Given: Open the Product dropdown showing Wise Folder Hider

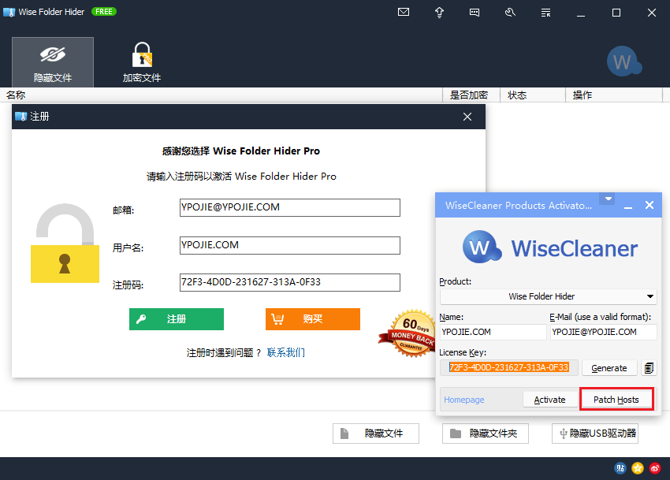Looking at the screenshot, I should tap(548, 296).
